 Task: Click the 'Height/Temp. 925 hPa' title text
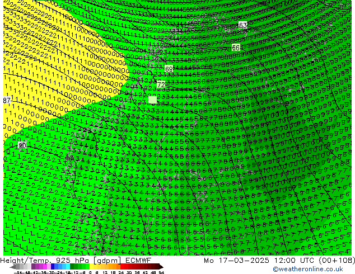point(45,261)
